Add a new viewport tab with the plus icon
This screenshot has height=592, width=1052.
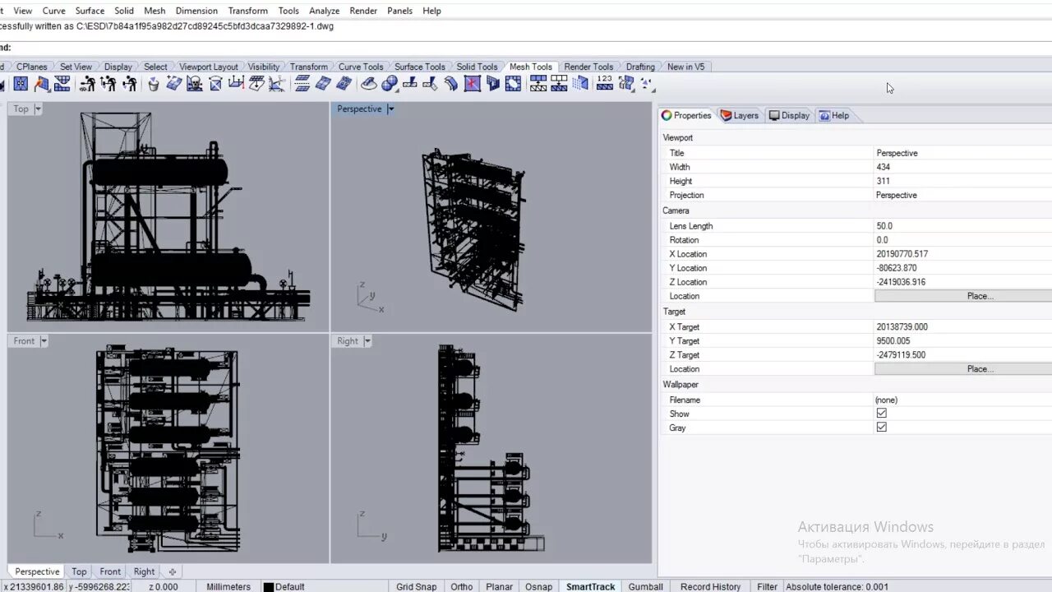click(172, 571)
